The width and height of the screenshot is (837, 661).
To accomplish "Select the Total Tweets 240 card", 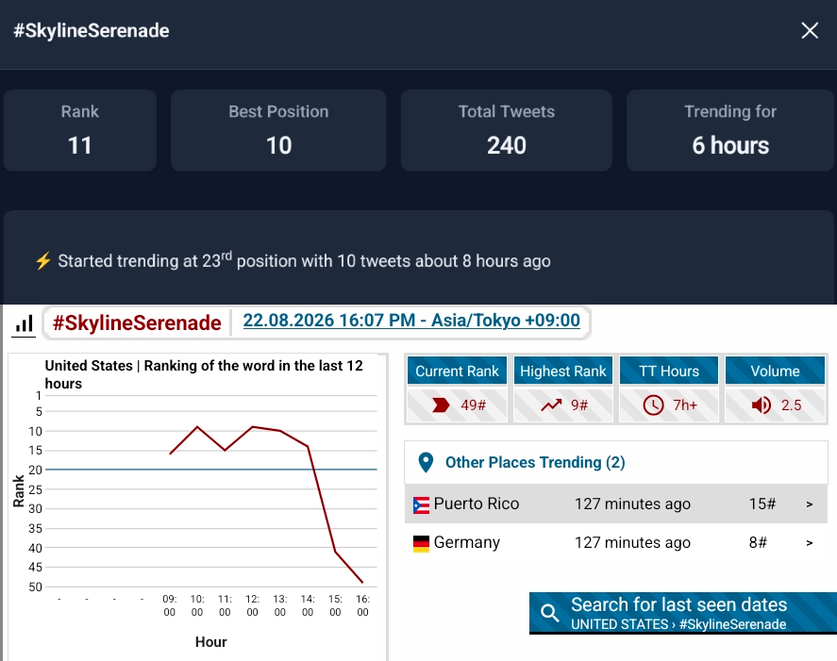I will pos(507,130).
